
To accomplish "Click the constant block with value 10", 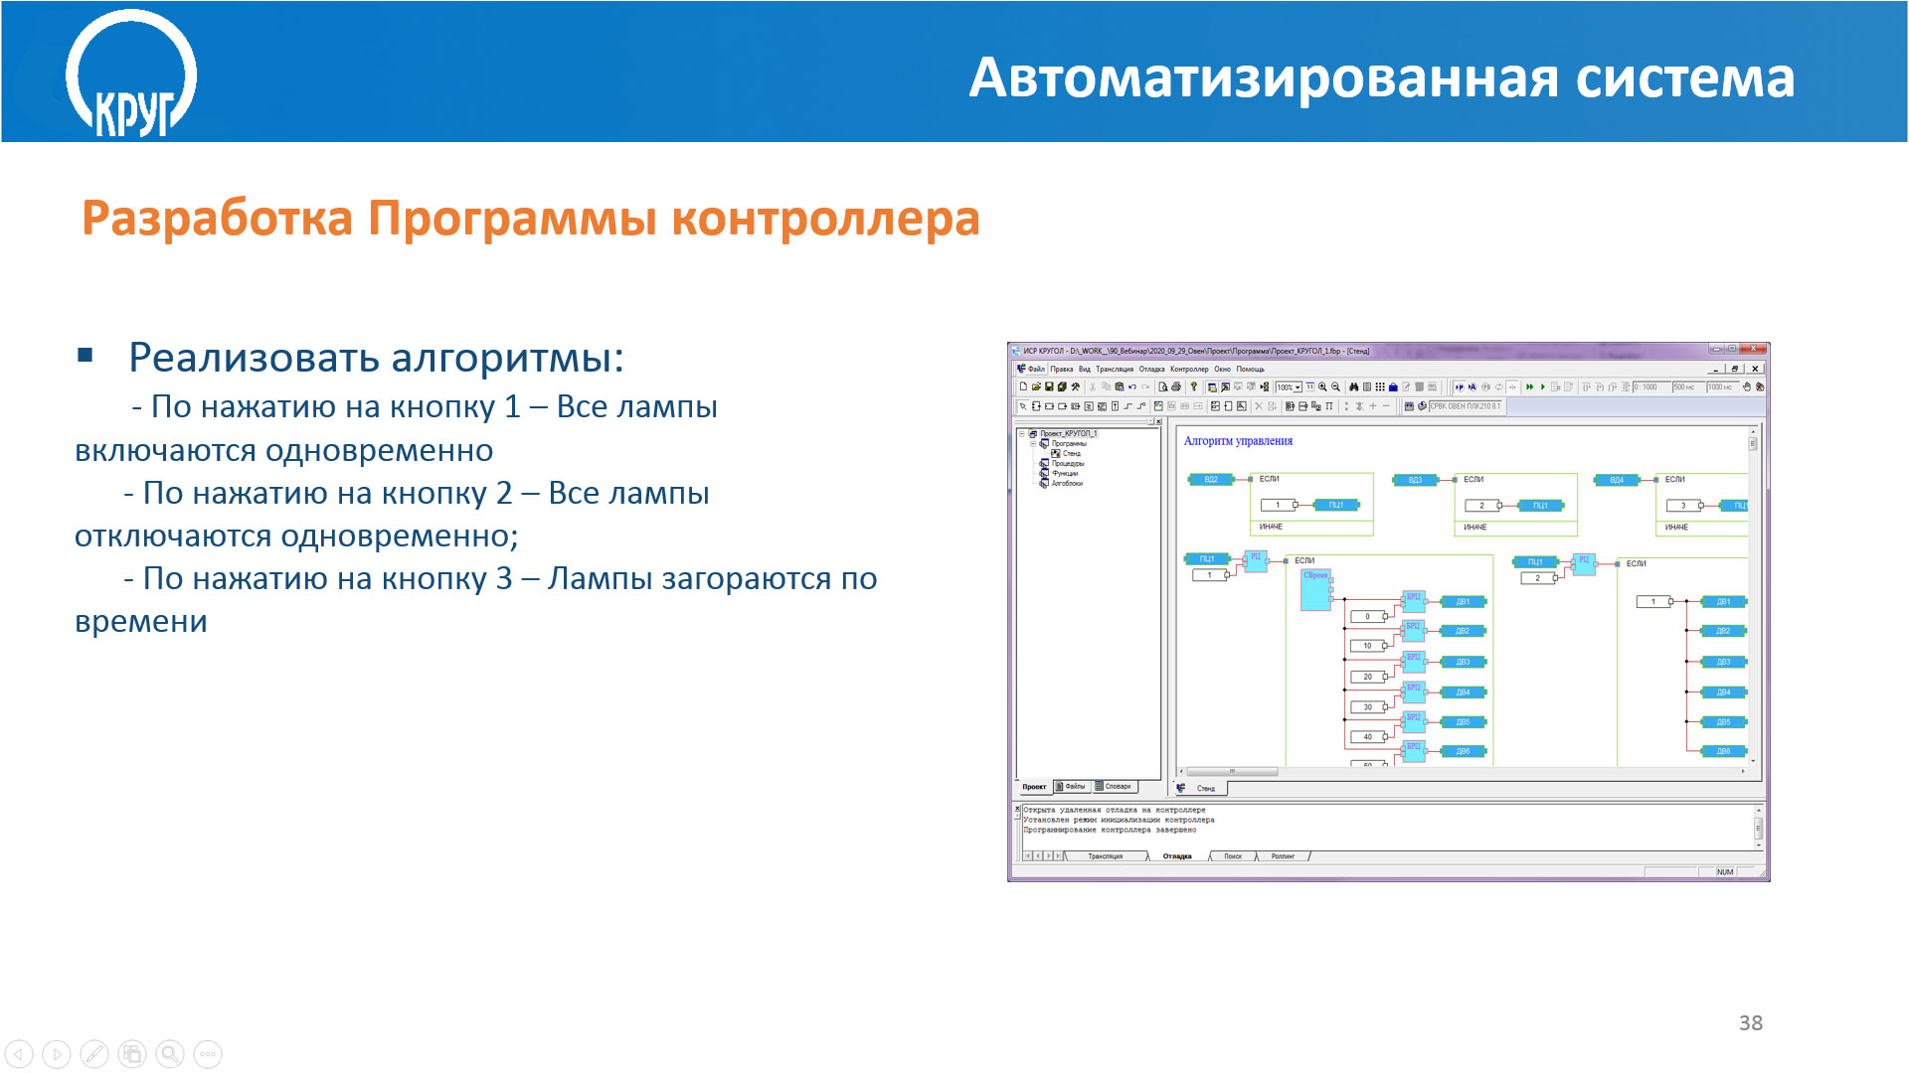I will tap(1368, 646).
